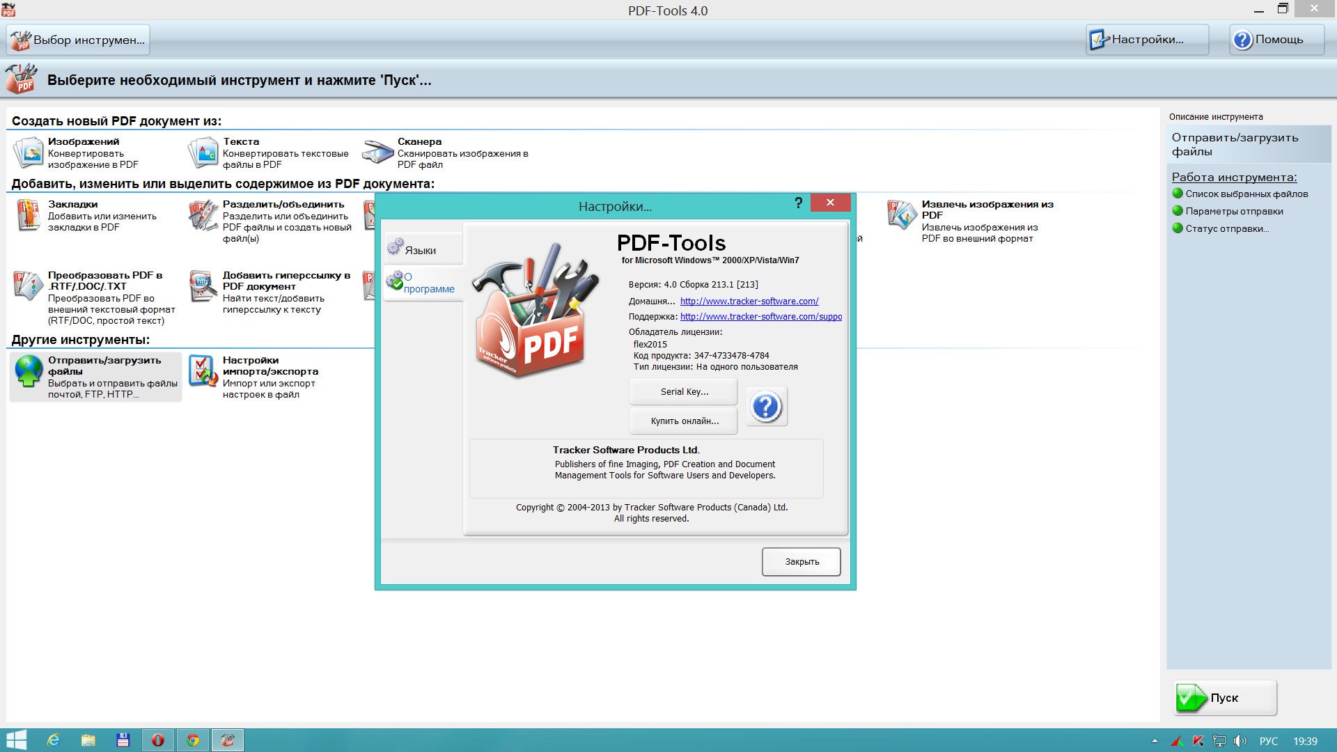Show hidden tray icons arrow
This screenshot has width=1337, height=752.
[1155, 741]
